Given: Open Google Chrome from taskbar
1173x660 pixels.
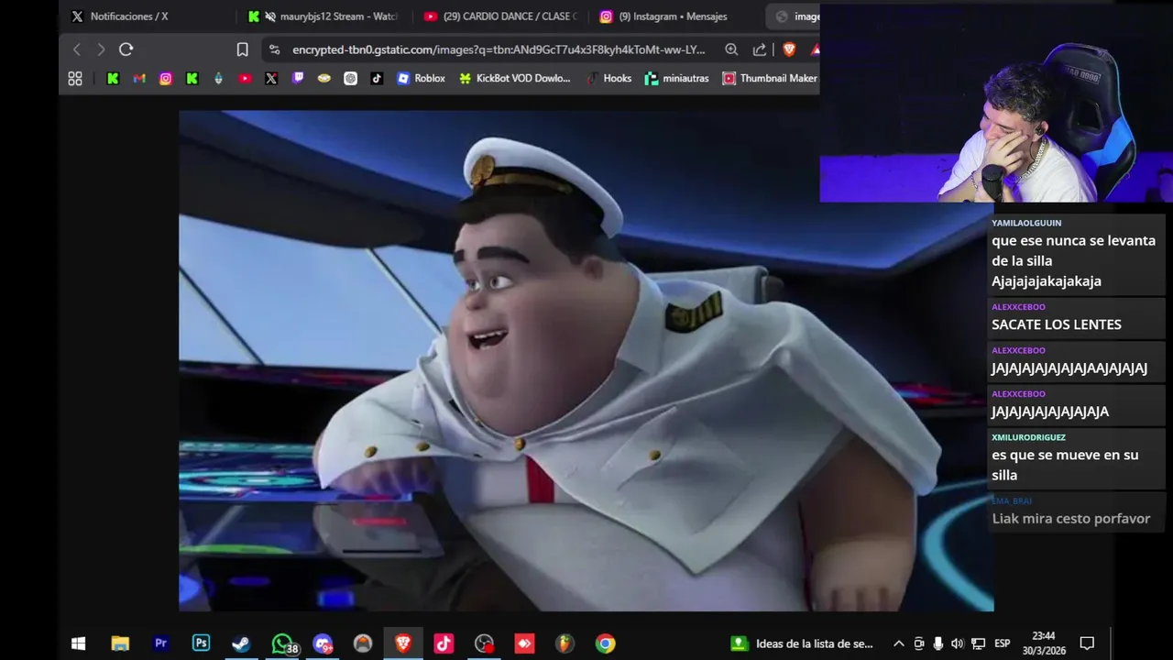Looking at the screenshot, I should coord(605,643).
